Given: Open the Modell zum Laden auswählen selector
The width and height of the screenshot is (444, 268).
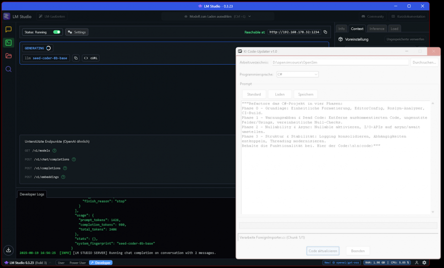Looking at the screenshot, I should [x=218, y=16].
